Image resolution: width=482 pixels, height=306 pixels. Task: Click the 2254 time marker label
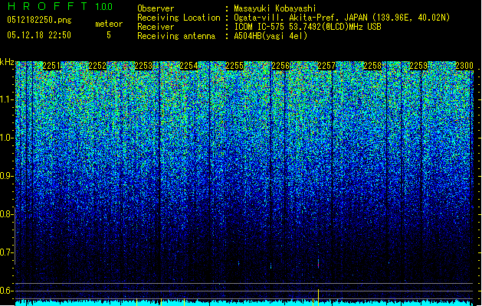189,66
